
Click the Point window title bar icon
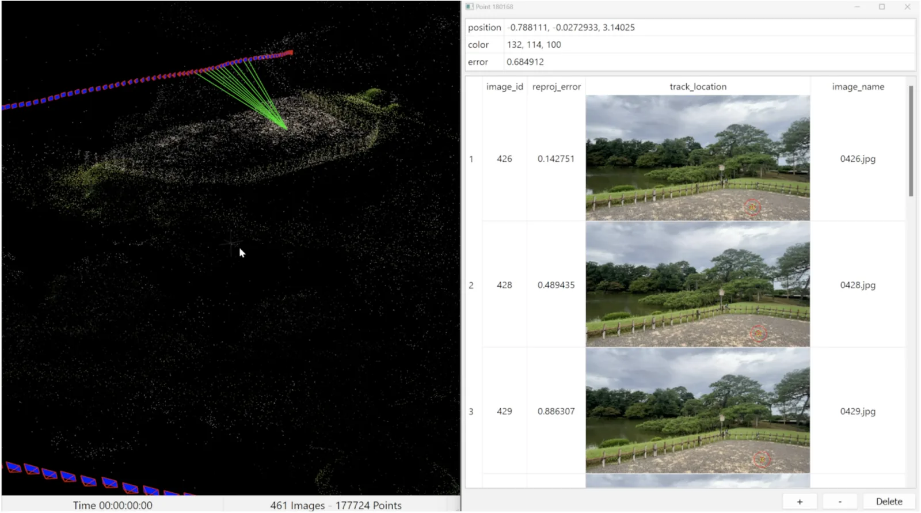(470, 7)
